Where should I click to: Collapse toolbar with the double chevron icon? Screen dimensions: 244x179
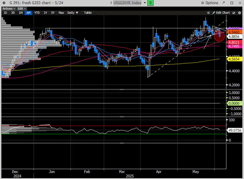pyautogui.click(x=209, y=13)
